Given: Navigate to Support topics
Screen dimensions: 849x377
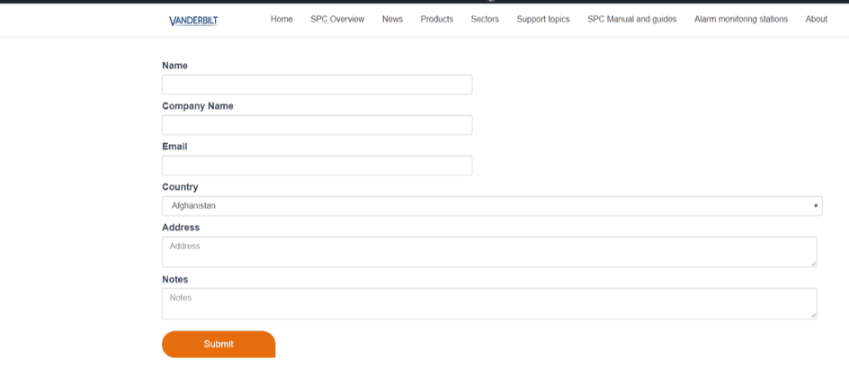Looking at the screenshot, I should (x=542, y=19).
